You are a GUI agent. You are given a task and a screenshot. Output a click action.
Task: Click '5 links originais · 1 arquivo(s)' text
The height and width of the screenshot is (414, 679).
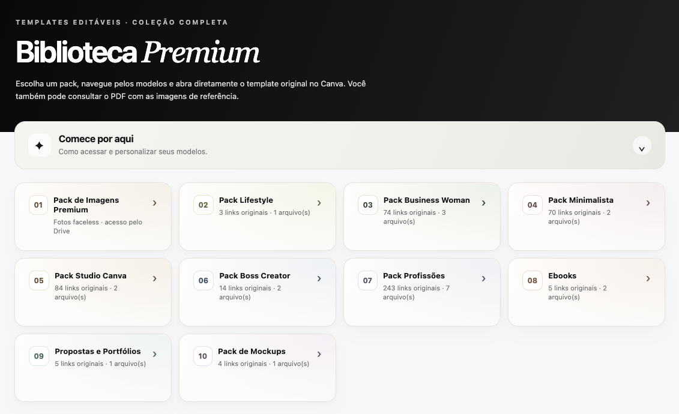(100, 364)
